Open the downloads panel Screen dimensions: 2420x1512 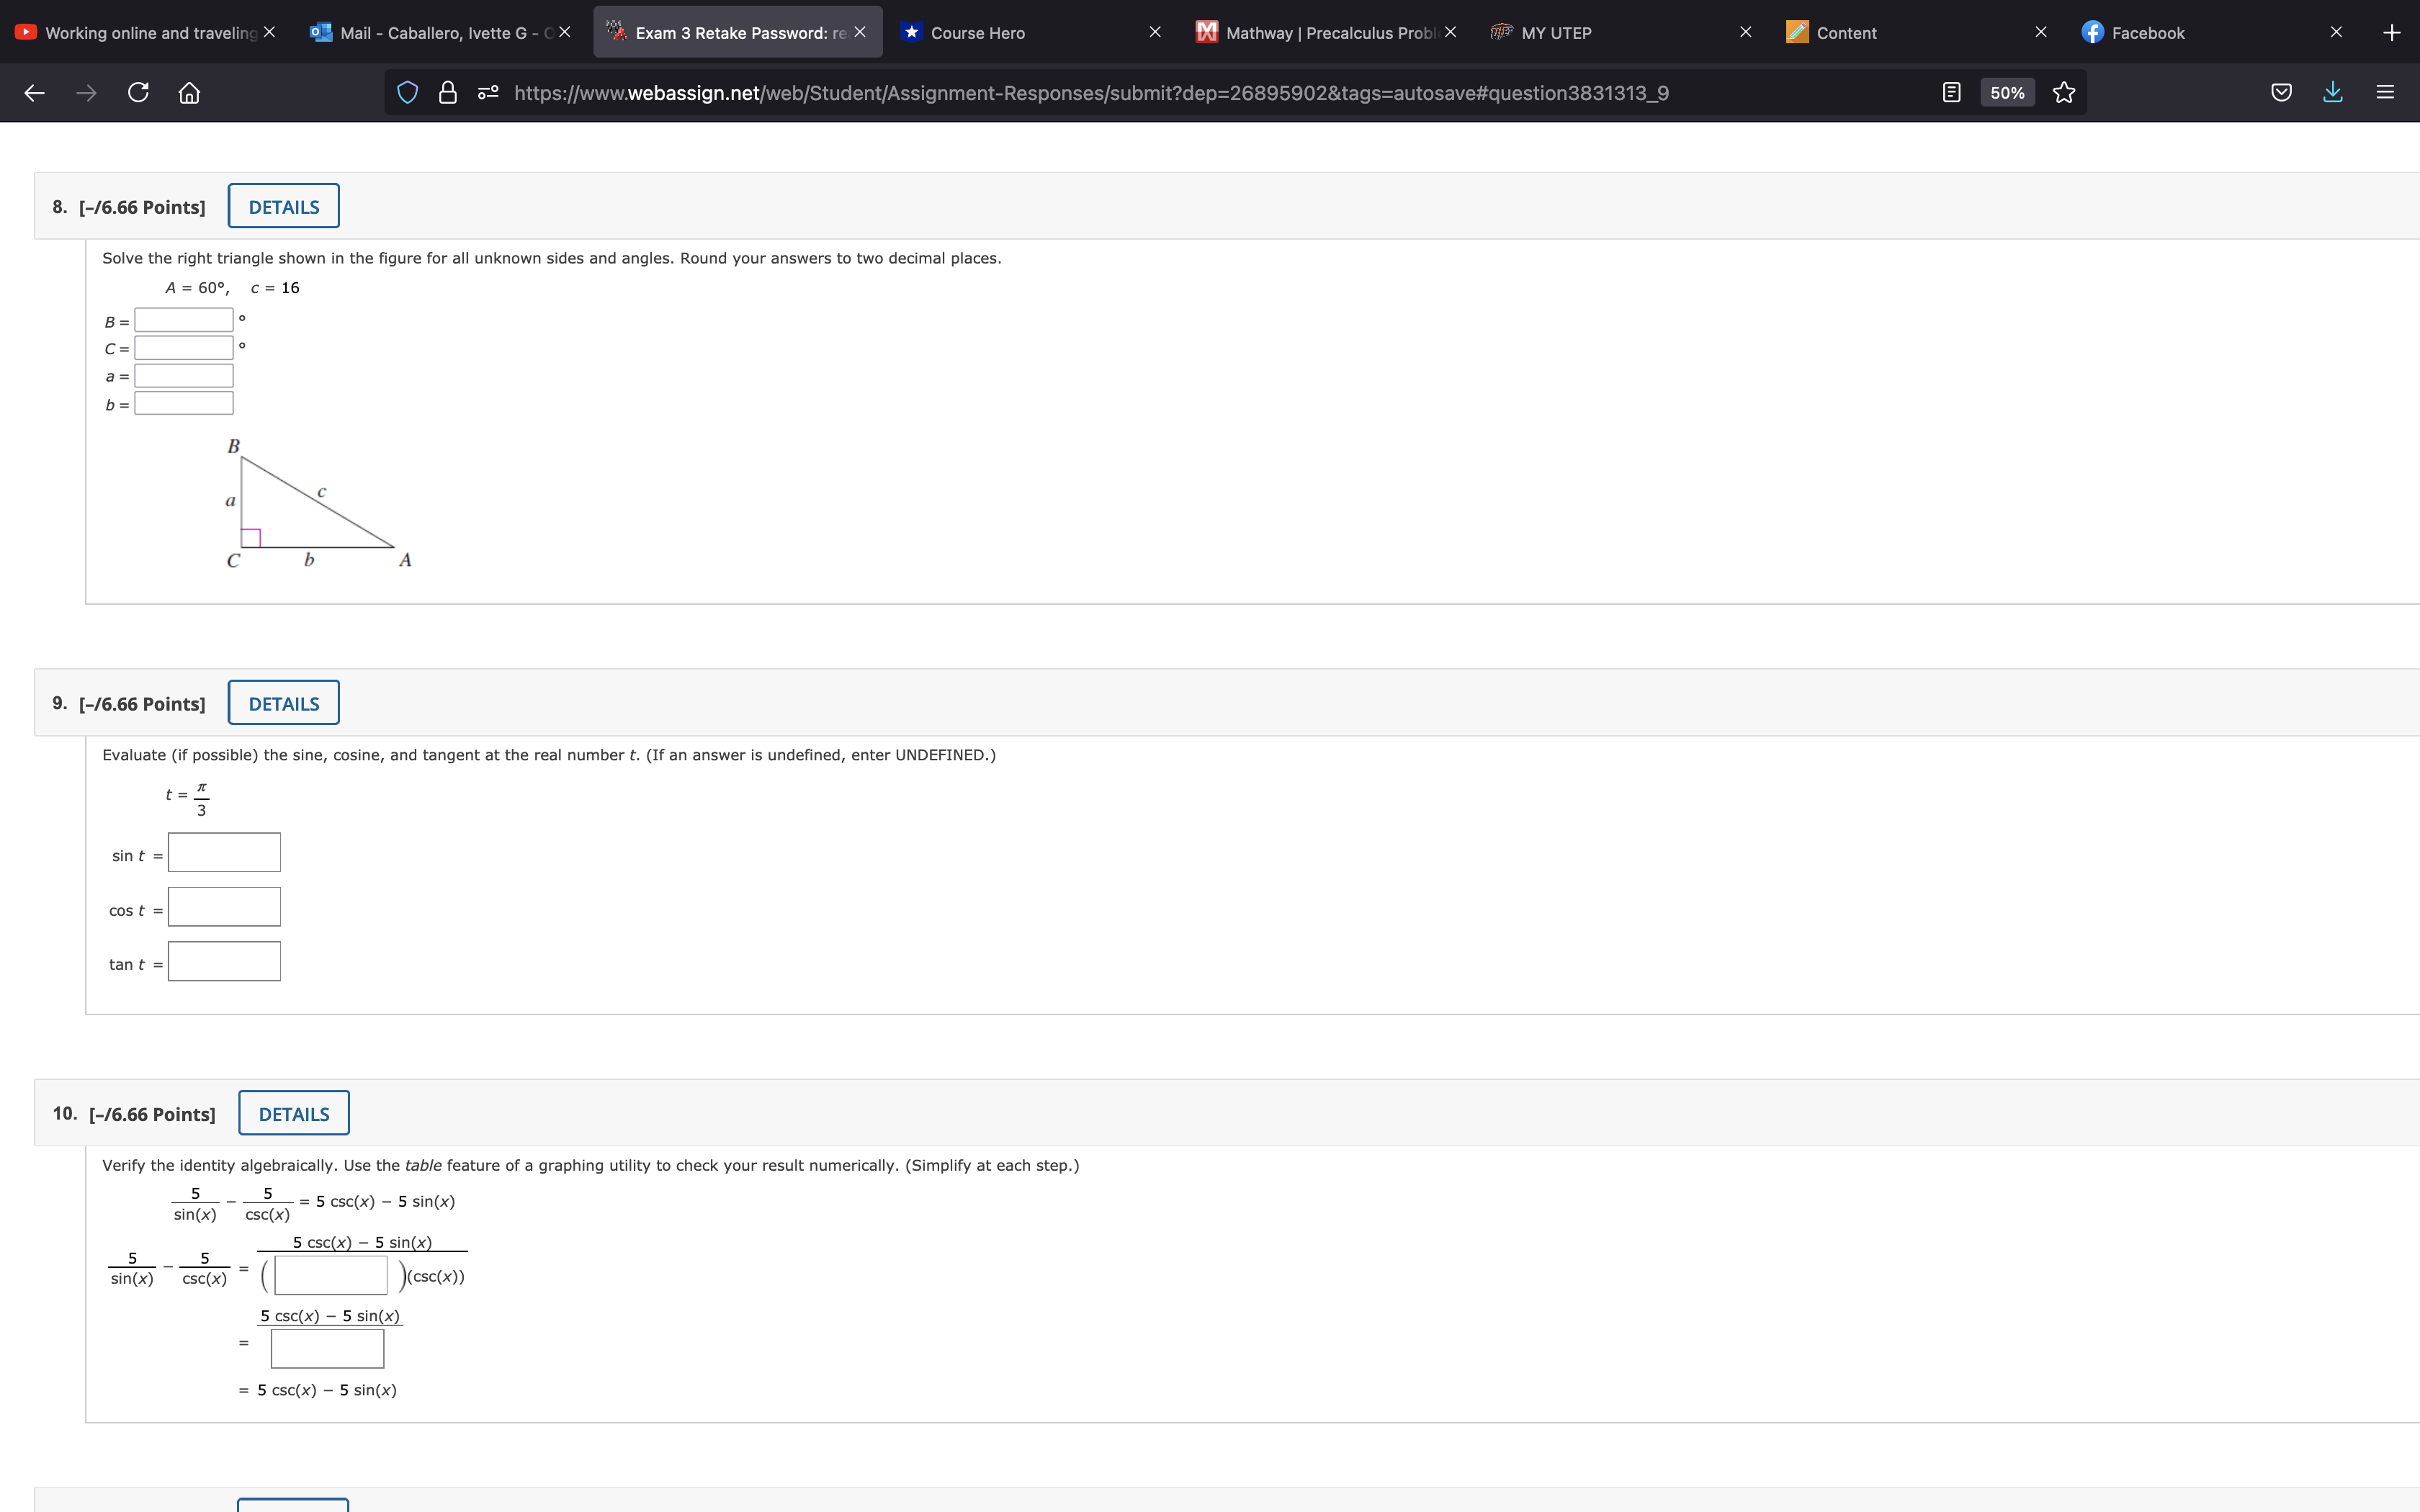[x=2333, y=93]
